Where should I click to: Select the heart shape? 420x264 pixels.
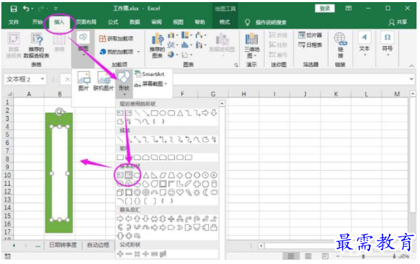pos(180,192)
